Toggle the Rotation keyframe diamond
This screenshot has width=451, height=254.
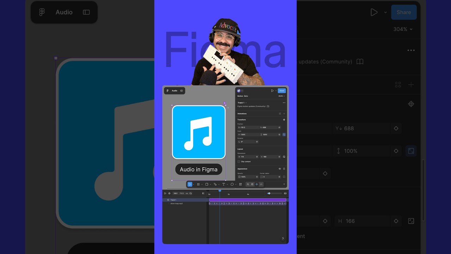click(x=257, y=142)
